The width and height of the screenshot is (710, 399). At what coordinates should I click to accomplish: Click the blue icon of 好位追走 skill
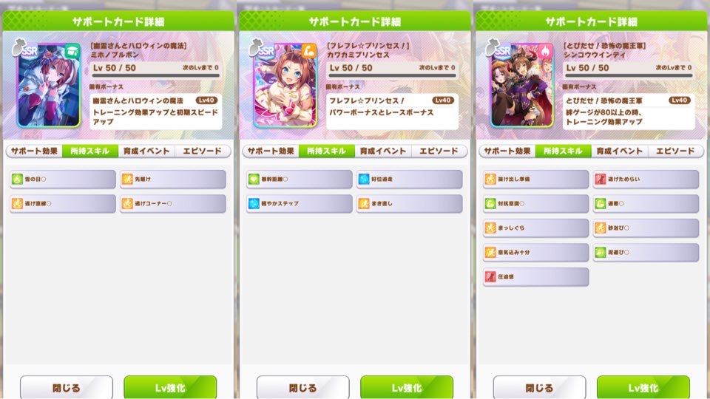click(364, 179)
